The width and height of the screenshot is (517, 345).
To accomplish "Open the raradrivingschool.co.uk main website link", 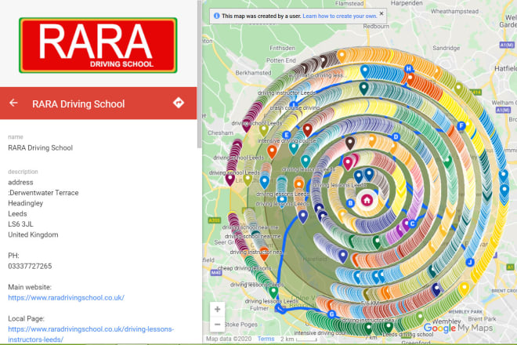I will coord(66,297).
